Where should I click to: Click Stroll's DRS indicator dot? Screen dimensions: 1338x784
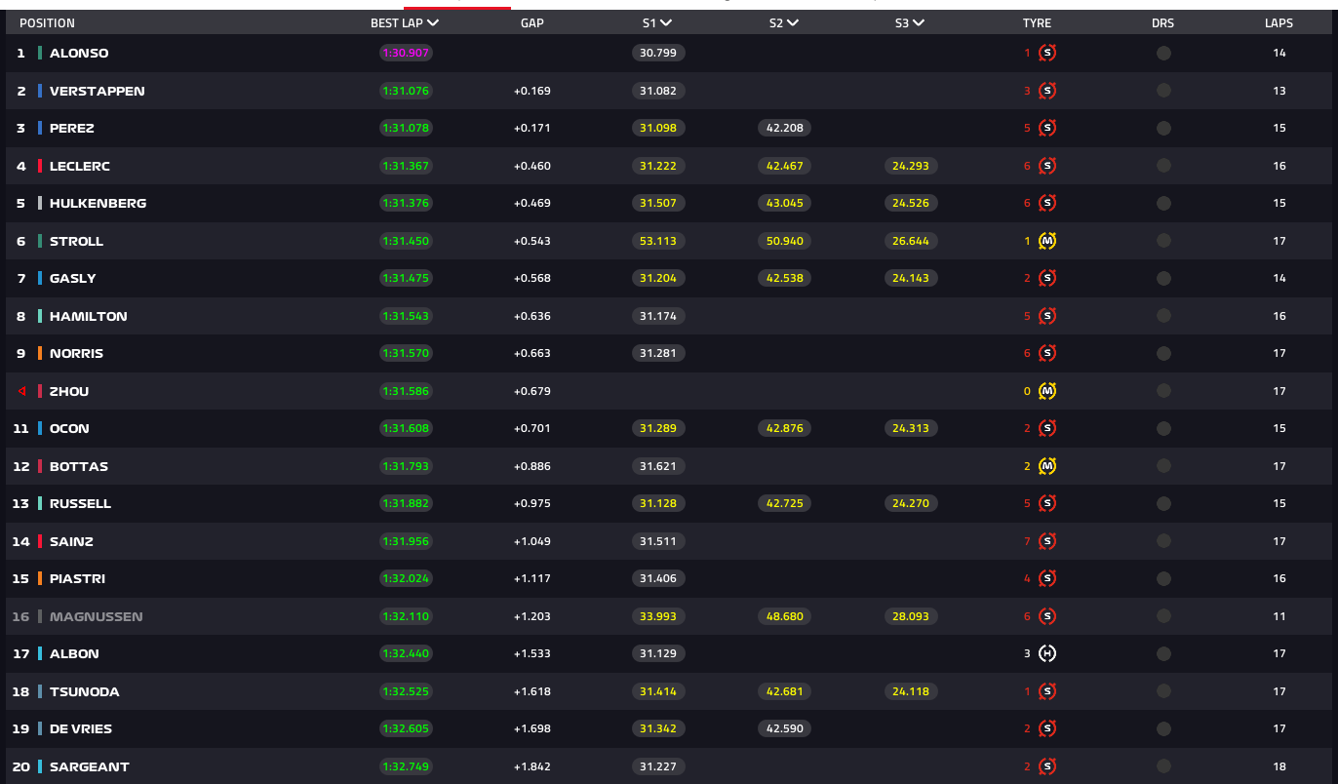pyautogui.click(x=1163, y=241)
